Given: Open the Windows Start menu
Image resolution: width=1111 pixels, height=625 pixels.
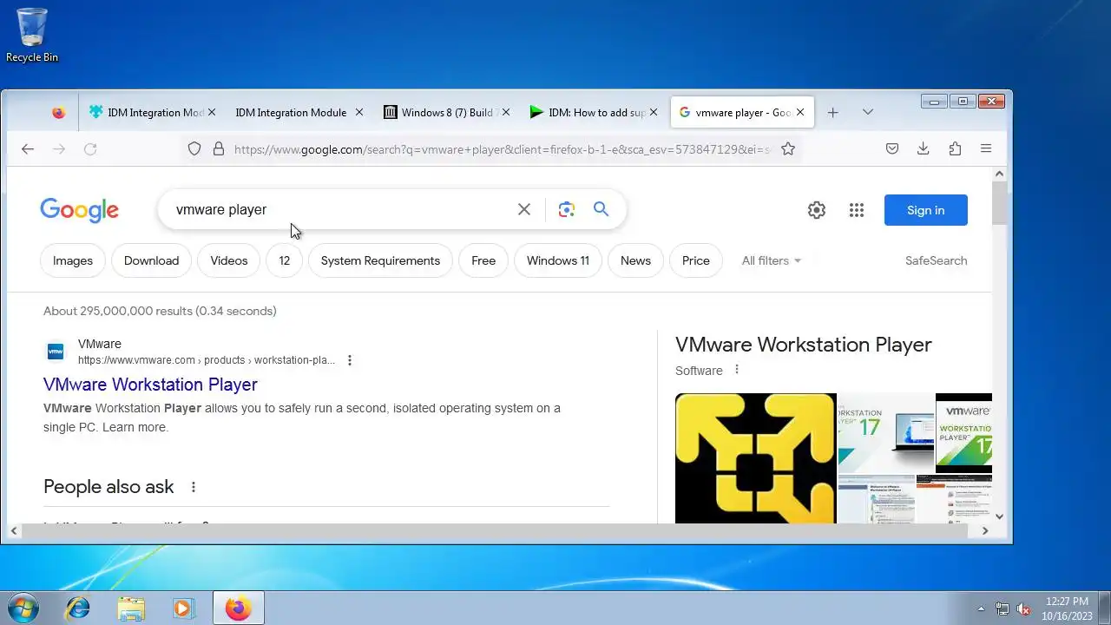Looking at the screenshot, I should coord(22,608).
